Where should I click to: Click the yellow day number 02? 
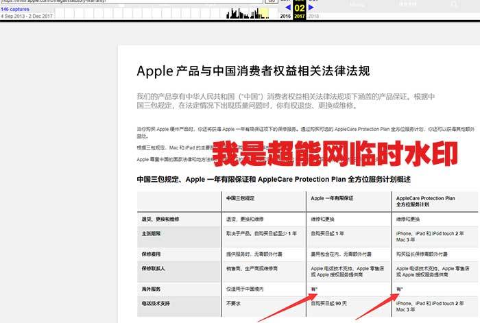300,8
